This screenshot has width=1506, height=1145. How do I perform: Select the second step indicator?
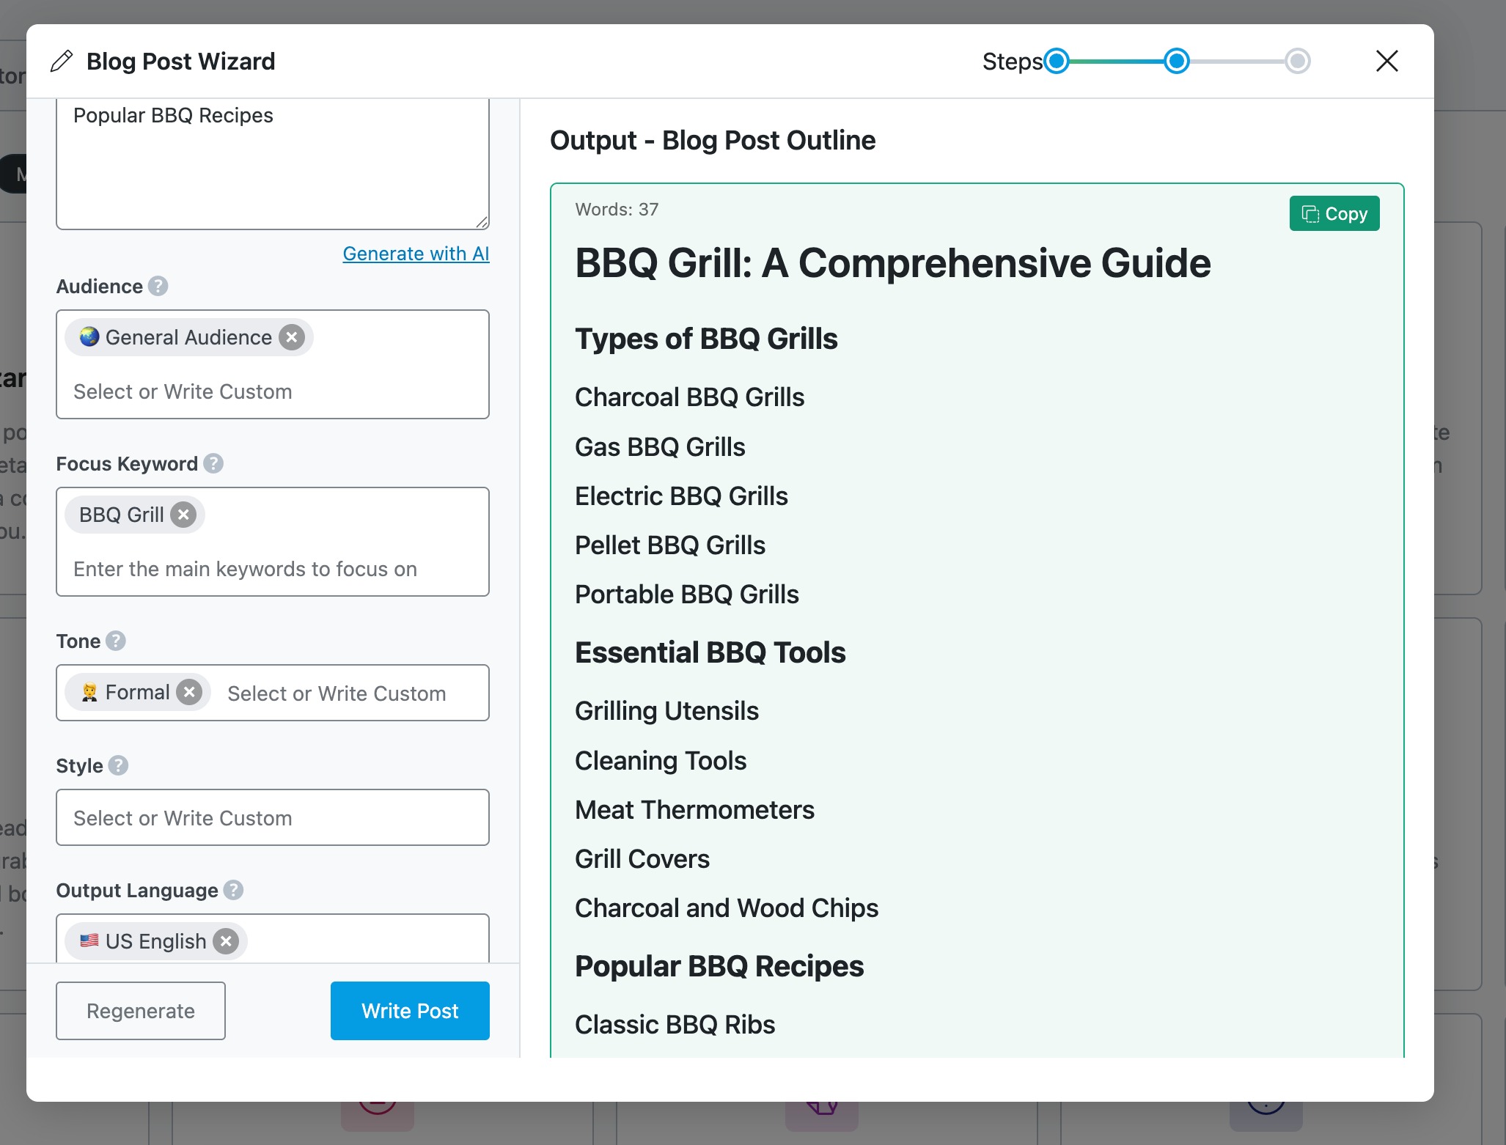pos(1177,61)
